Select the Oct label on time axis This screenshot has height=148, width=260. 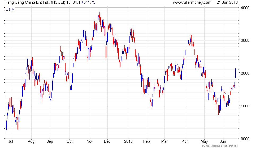tap(70, 142)
